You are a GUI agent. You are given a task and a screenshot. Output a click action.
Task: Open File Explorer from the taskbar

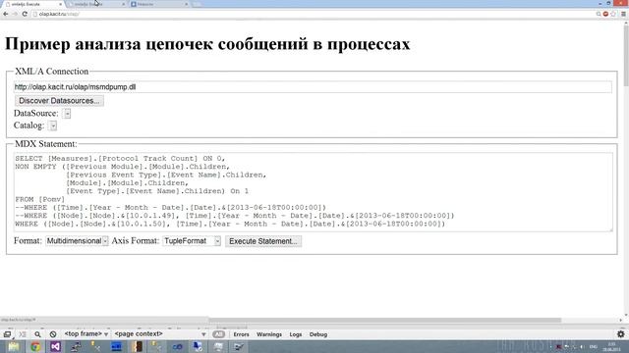click(13, 346)
